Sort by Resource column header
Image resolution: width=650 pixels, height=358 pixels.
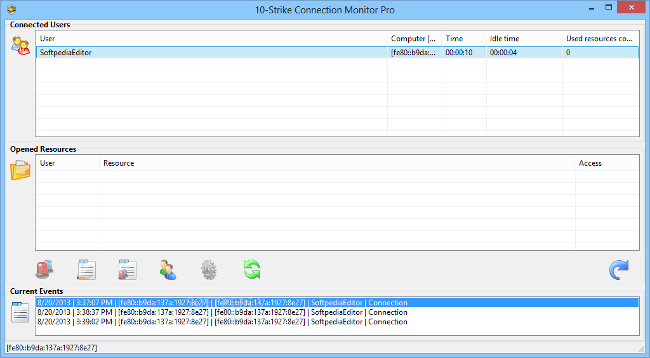[338, 163]
